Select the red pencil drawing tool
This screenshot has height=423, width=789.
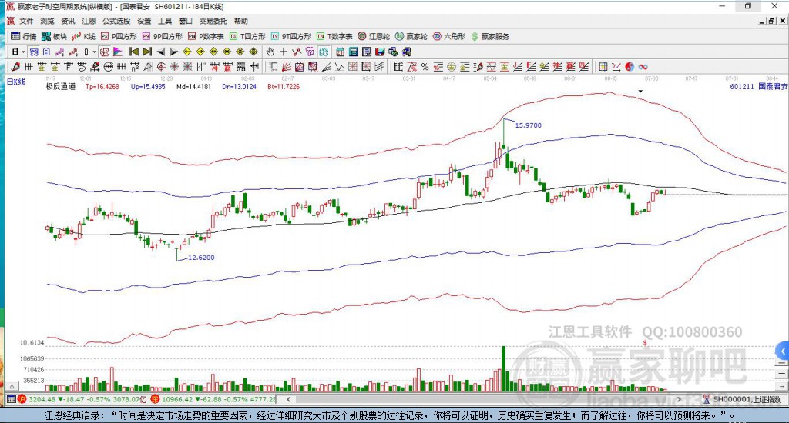coord(15,66)
